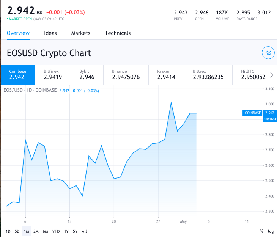
Task: Click the May date label on time axis
Action: coord(183,221)
